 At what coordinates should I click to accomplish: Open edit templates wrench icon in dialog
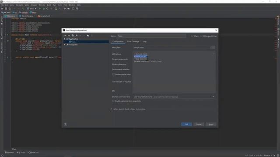click(77, 36)
